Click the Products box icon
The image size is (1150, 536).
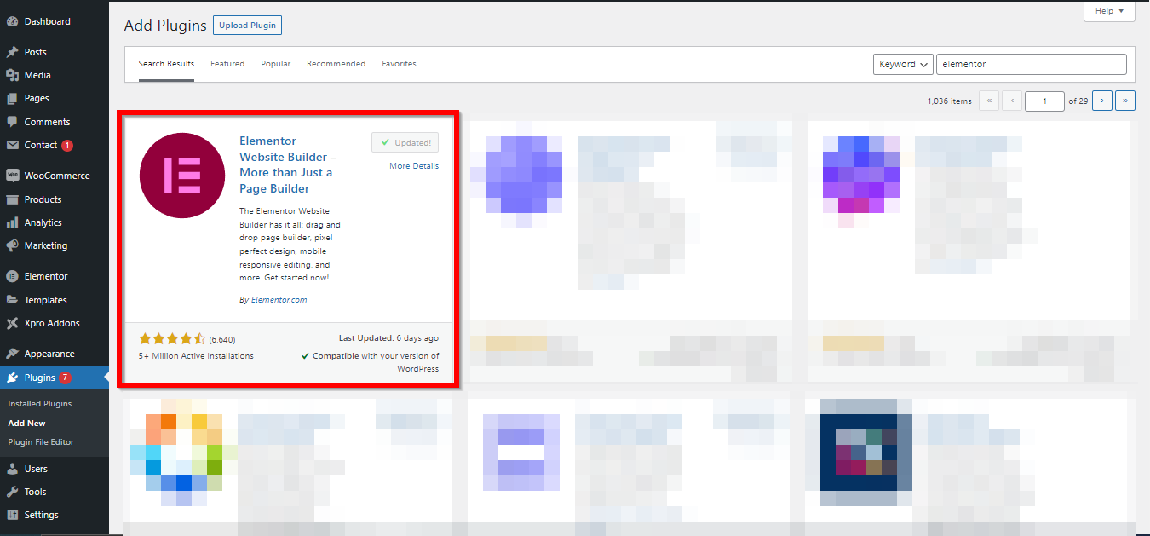point(13,199)
